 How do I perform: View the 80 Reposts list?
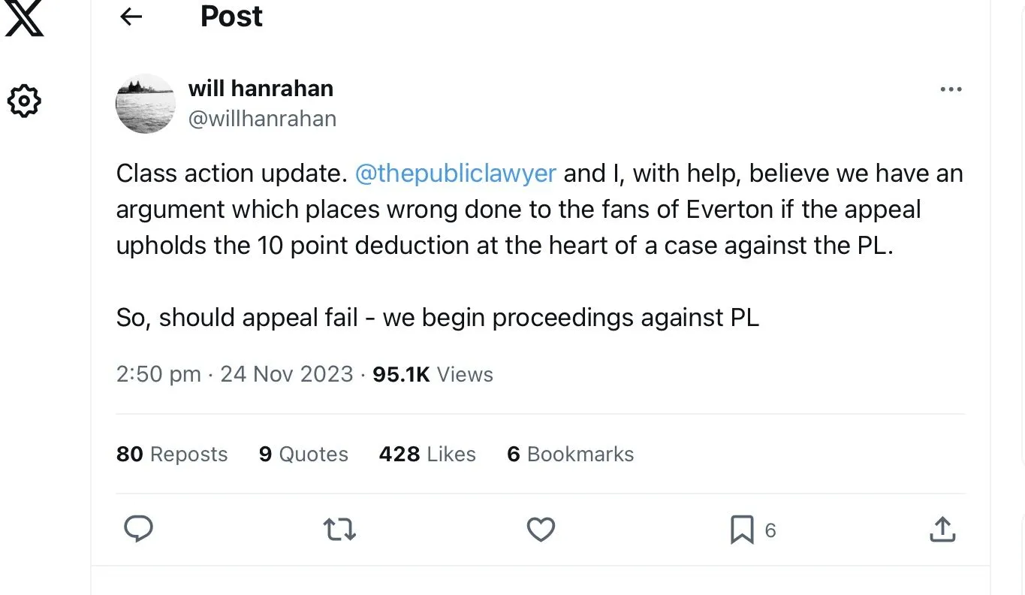click(172, 455)
